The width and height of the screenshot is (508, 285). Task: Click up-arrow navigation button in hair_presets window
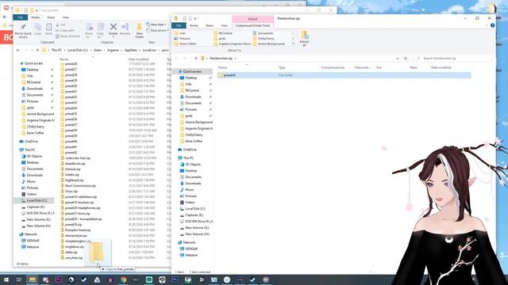tap(37, 51)
